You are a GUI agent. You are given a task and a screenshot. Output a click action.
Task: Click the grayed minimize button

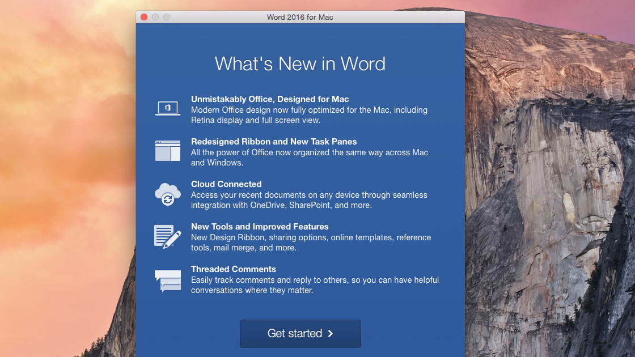click(155, 17)
